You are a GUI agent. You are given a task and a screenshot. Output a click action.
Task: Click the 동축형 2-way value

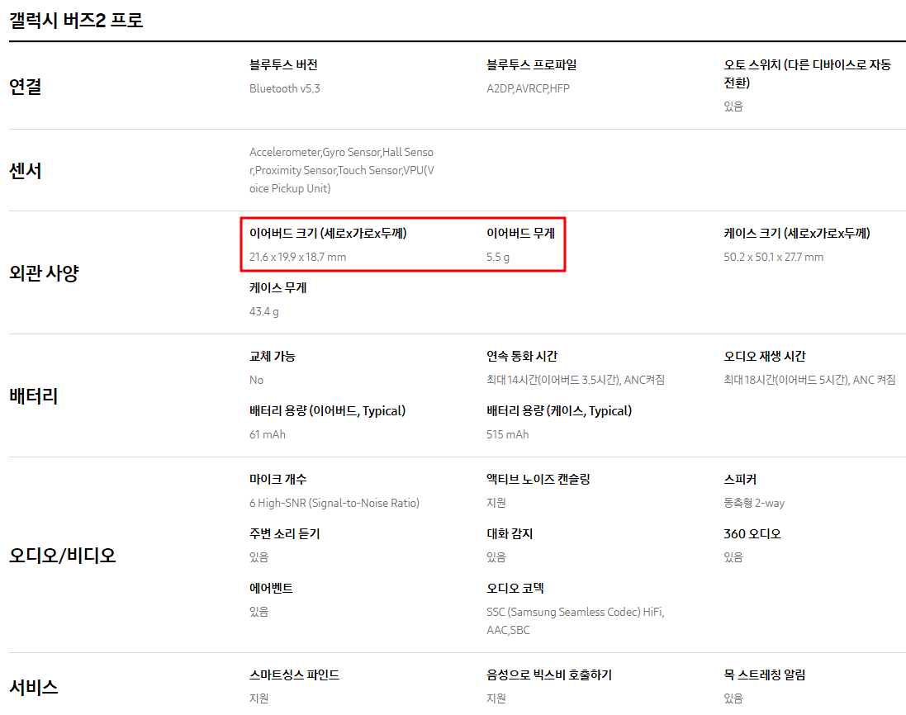754,503
